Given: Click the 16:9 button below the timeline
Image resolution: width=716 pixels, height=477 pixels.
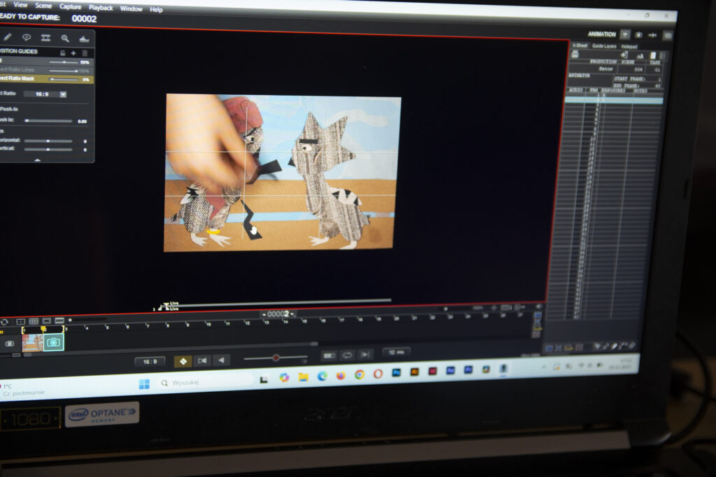Looking at the screenshot, I should tap(149, 361).
